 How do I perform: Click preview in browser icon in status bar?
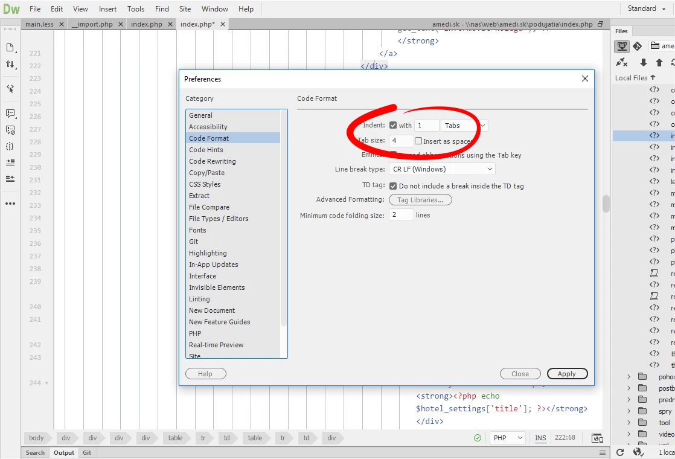(x=597, y=438)
